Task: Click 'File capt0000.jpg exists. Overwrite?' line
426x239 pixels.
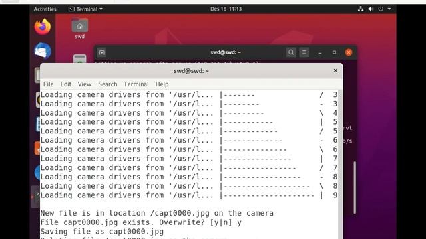Action: 140,222
